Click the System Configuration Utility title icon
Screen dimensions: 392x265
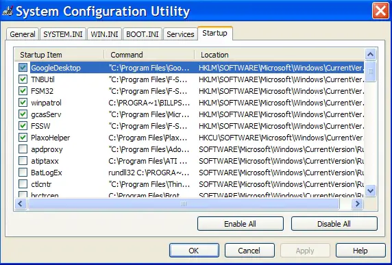click(8, 11)
